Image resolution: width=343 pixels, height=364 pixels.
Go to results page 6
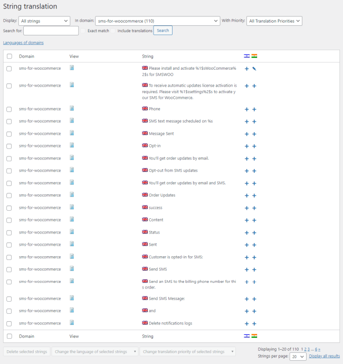(x=316, y=349)
